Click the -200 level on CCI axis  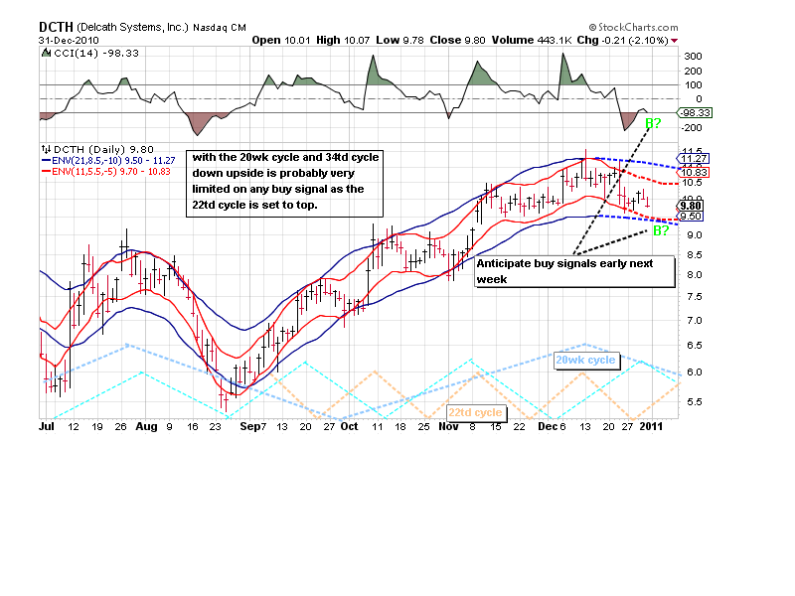coord(692,128)
